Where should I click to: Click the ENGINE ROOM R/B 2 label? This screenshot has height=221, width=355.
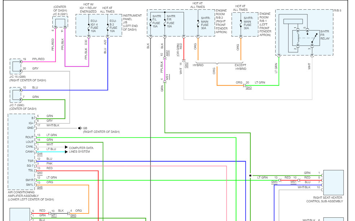(x=222, y=21)
